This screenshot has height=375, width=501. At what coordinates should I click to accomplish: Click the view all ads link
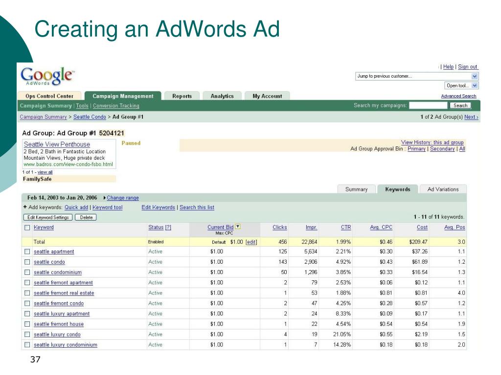tap(45, 172)
